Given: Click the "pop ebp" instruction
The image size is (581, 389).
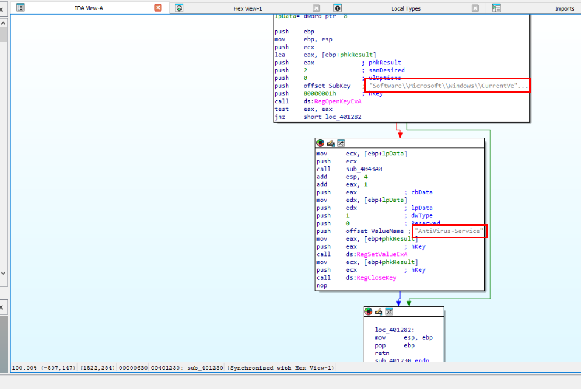Looking at the screenshot, I should coord(395,345).
